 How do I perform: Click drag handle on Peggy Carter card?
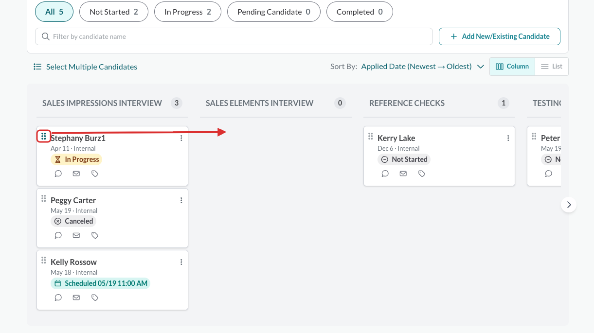click(44, 198)
